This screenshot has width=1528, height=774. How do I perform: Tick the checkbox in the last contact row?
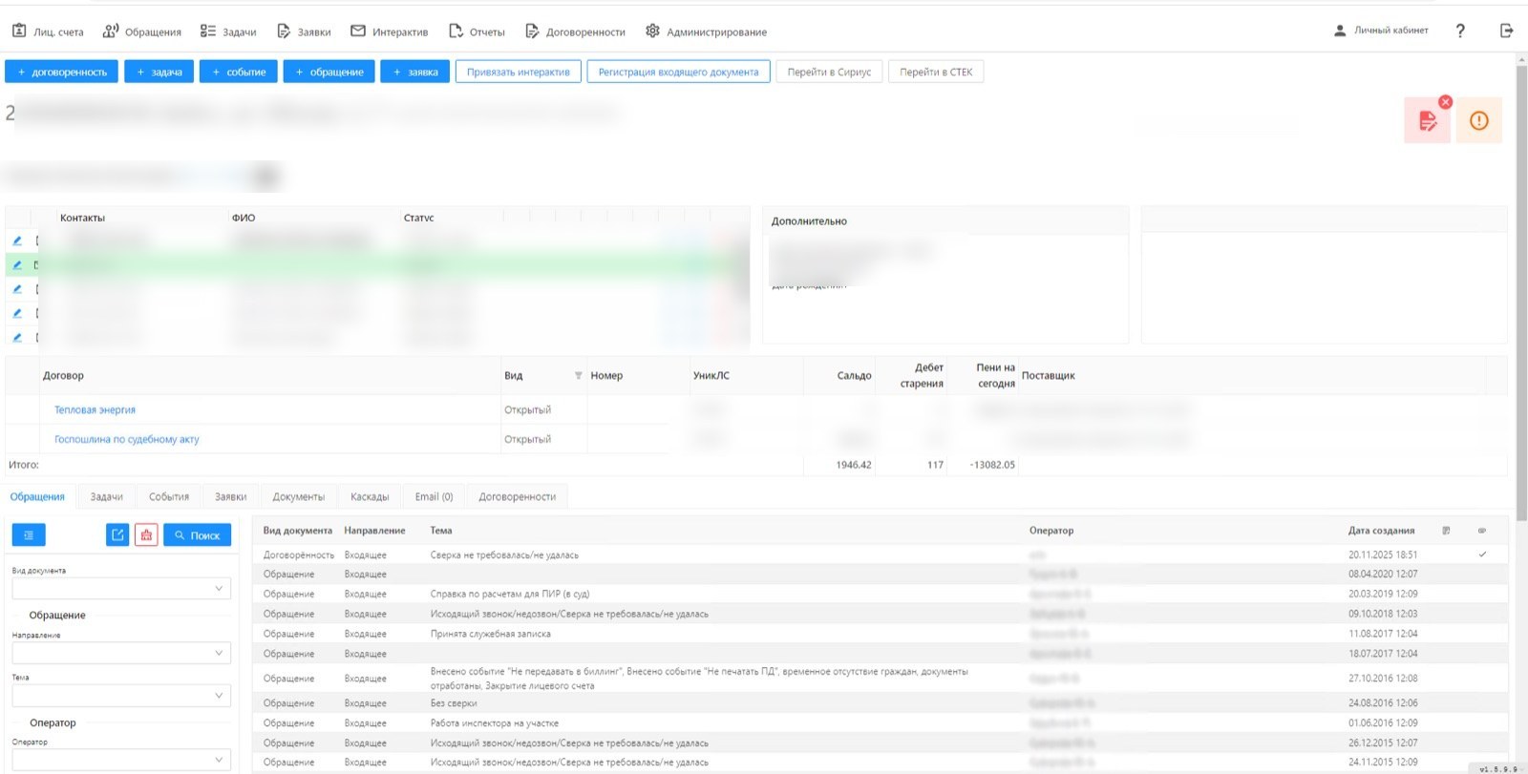click(37, 337)
